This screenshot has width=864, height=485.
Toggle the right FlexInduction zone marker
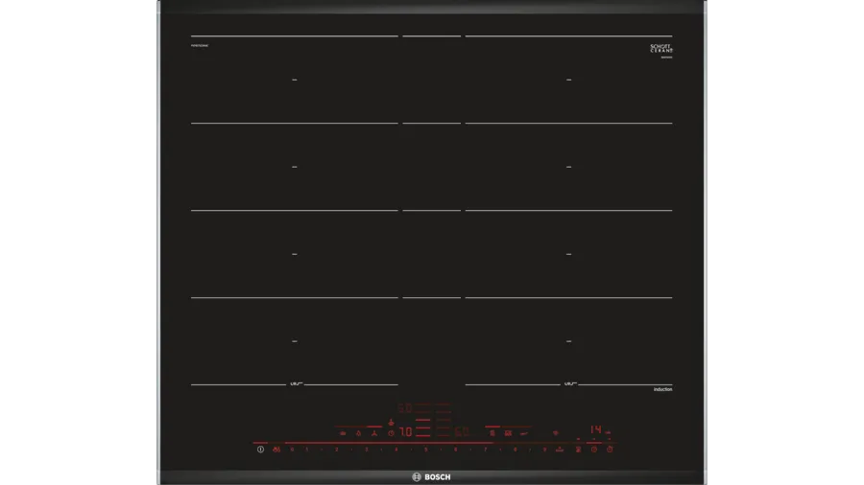click(x=568, y=384)
